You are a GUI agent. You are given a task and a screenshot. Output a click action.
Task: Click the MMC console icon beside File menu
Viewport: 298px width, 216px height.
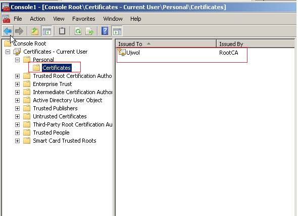pos(6,19)
